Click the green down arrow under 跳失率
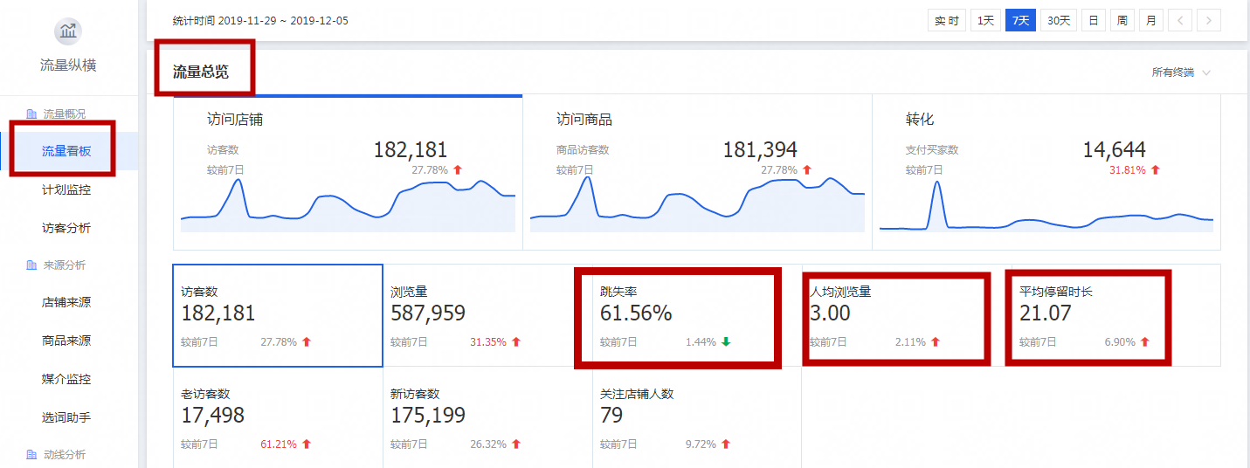The image size is (1250, 468). coord(725,341)
